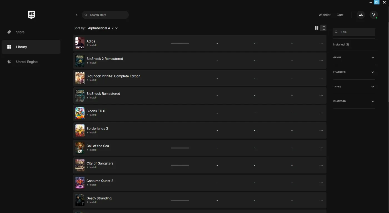Viewport: 389px width, 213px height.
Task: Open more options for BioShock 2 Remastered
Action: tap(321, 61)
